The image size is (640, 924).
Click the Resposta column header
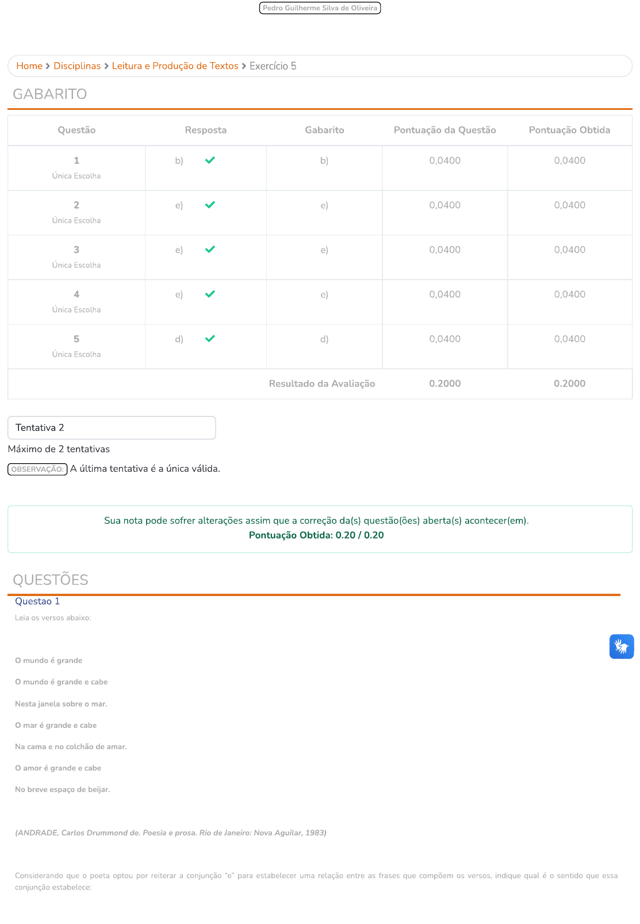[x=205, y=130]
